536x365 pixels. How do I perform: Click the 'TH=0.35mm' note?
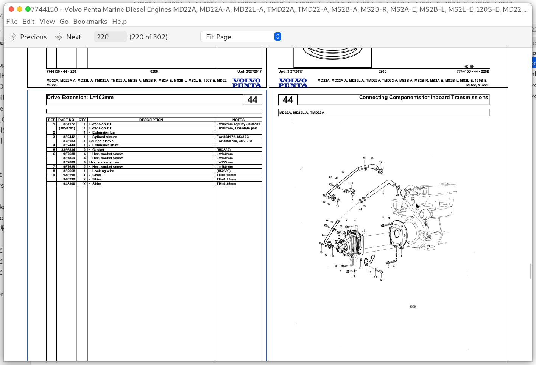click(x=226, y=184)
